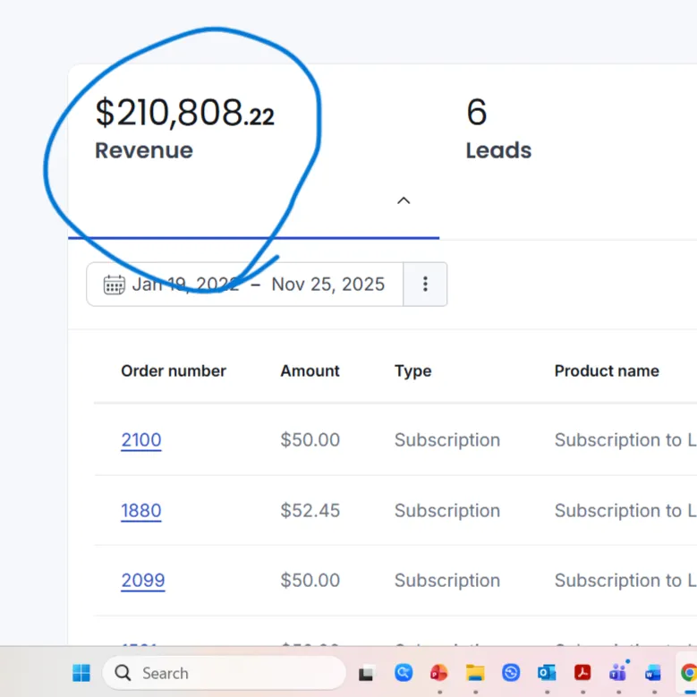Click the taskbar Search box

coord(224,673)
